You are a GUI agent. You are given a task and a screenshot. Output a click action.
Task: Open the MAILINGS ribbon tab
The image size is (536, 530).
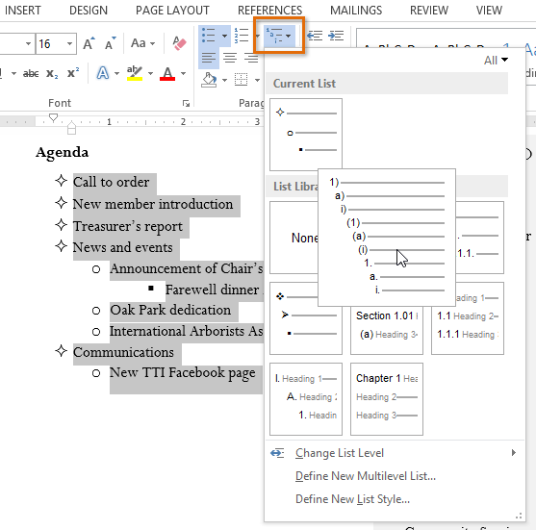(x=356, y=11)
